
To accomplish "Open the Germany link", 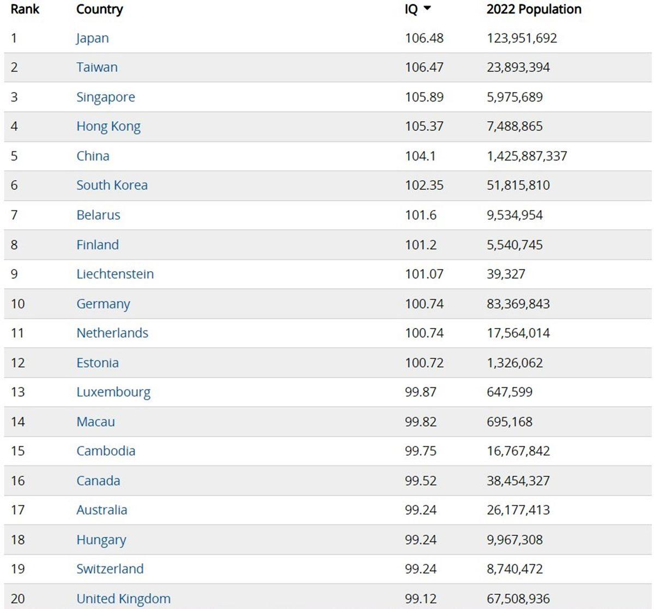I will [x=103, y=304].
